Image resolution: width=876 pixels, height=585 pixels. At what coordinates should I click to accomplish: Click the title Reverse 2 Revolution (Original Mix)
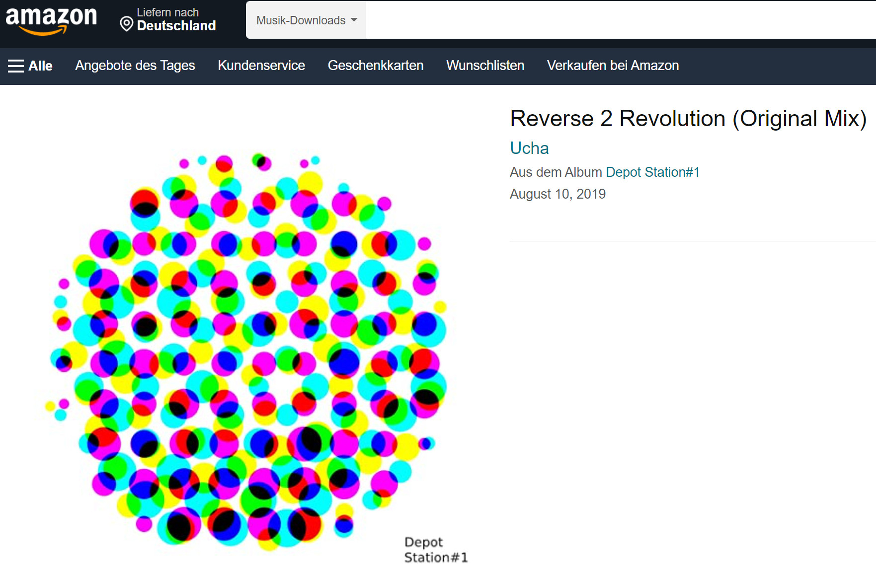(688, 119)
